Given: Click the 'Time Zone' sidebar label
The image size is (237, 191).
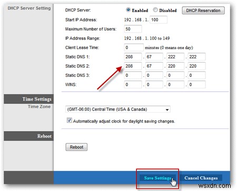Looking at the screenshot, I should click(39, 107).
